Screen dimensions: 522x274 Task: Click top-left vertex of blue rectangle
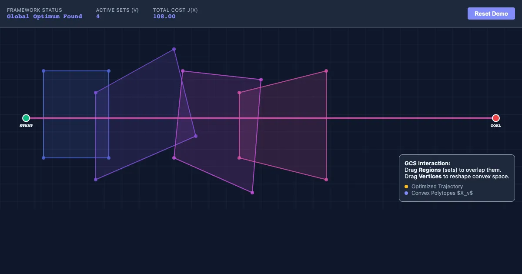click(x=43, y=71)
